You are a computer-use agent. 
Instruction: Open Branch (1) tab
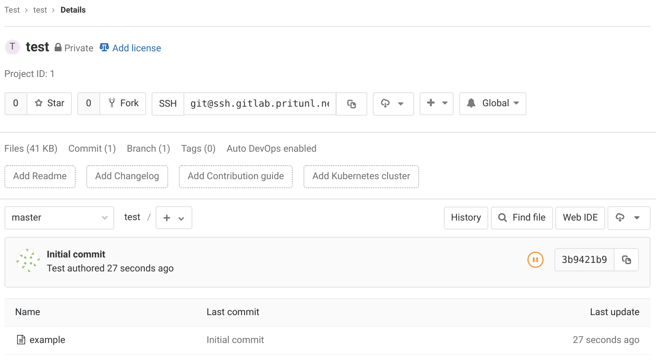click(148, 149)
